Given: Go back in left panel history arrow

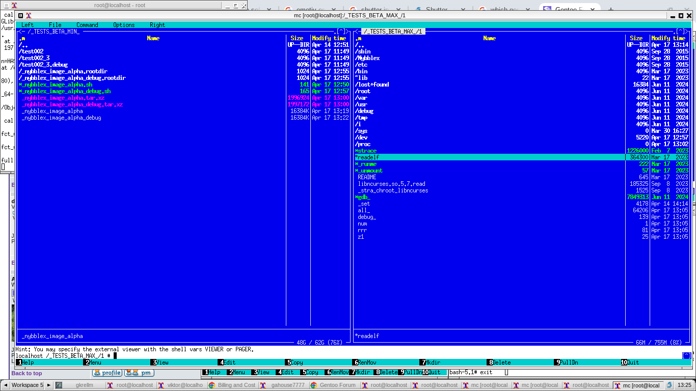Looking at the screenshot, I should (x=20, y=32).
